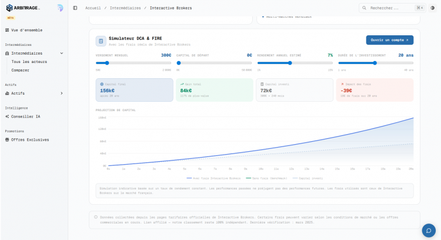441x240 pixels.
Task: Open the chat bubble button
Action: (429, 231)
